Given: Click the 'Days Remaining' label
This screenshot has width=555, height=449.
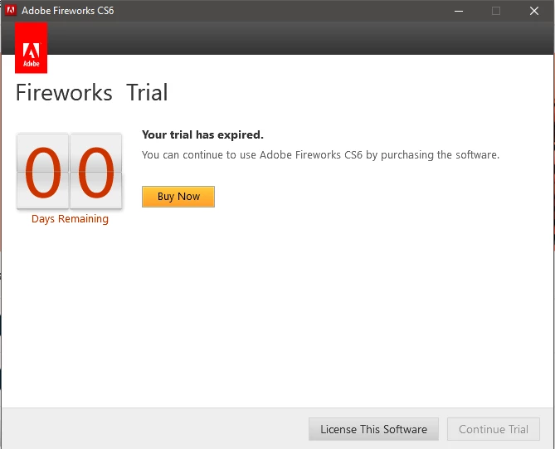Looking at the screenshot, I should [x=70, y=219].
